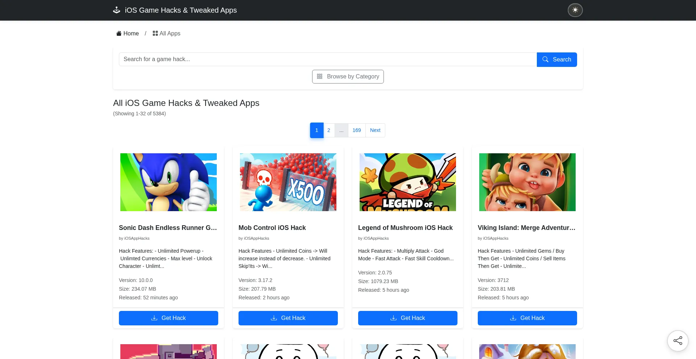Click All iOS Game Hacks heading
The height and width of the screenshot is (359, 696).
pyautogui.click(x=186, y=103)
